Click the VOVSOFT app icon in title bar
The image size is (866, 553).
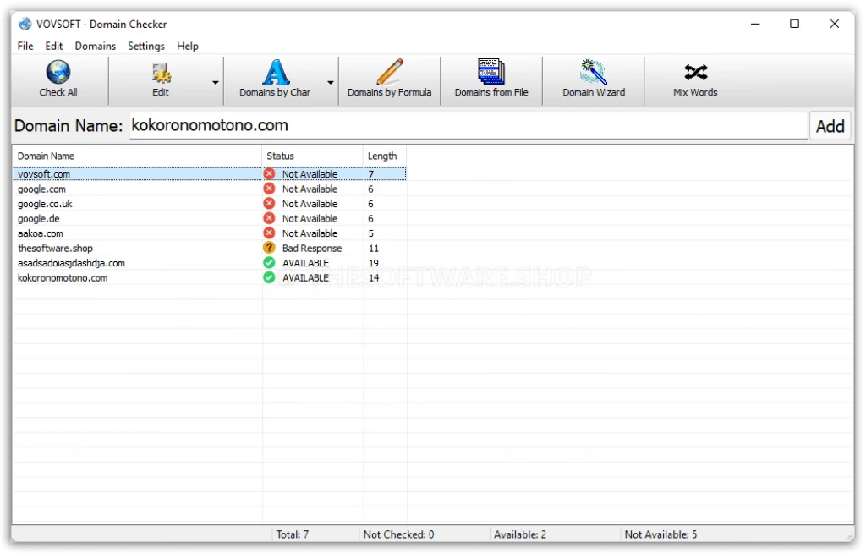(x=25, y=24)
